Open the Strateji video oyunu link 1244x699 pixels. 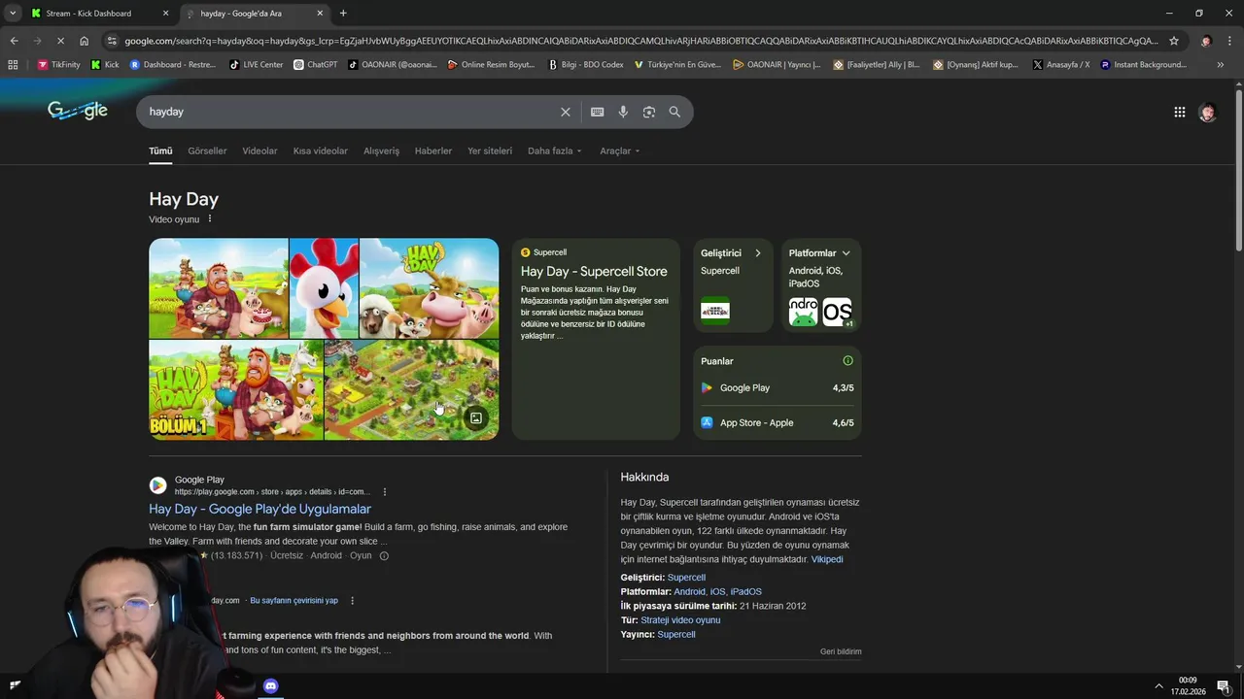click(x=680, y=620)
